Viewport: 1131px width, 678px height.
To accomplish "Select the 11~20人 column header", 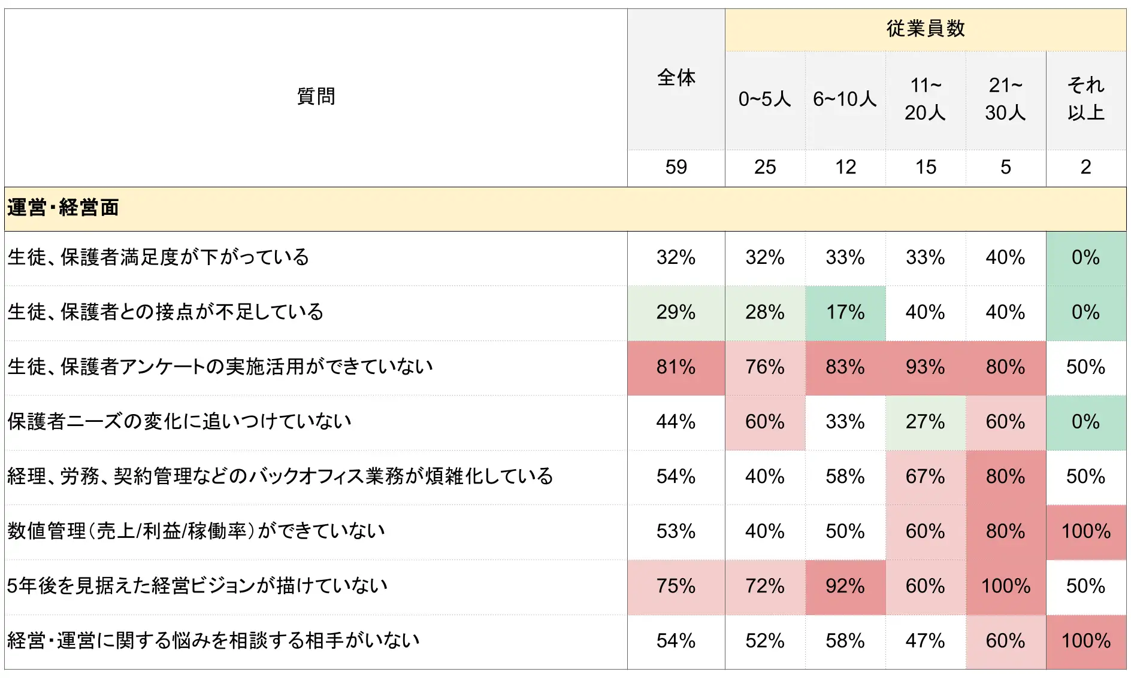I will (925, 99).
